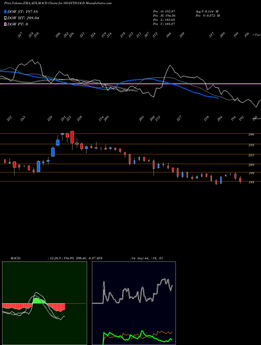Click the Avg V: 0.114 M value
Image resolution: width=261 pixels, height=345 pixels.
(x=207, y=11)
